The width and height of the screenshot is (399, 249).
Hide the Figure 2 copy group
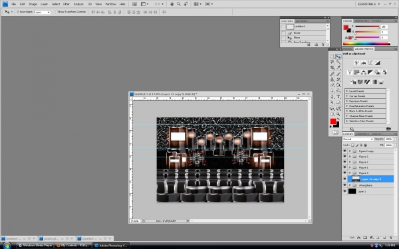(344, 151)
